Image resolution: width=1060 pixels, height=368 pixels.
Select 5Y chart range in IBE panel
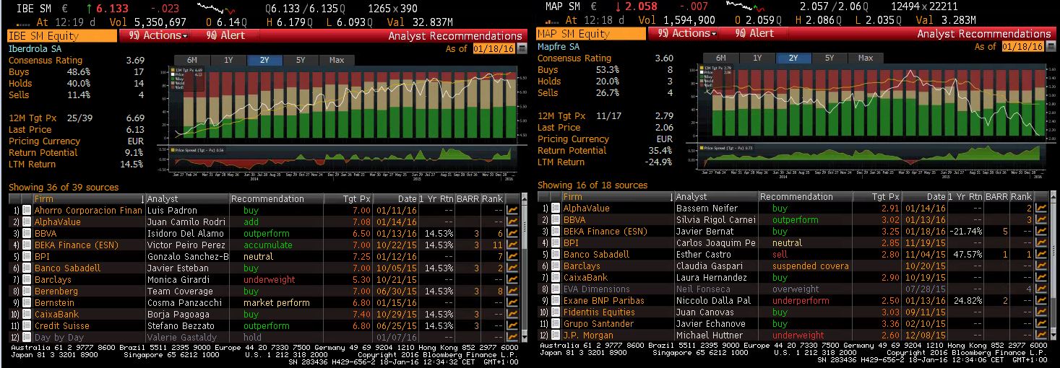[x=300, y=61]
